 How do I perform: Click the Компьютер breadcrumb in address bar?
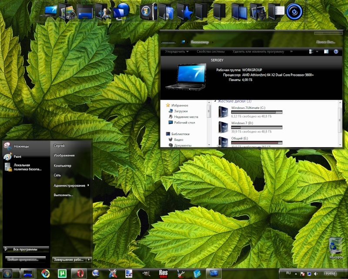[200, 42]
